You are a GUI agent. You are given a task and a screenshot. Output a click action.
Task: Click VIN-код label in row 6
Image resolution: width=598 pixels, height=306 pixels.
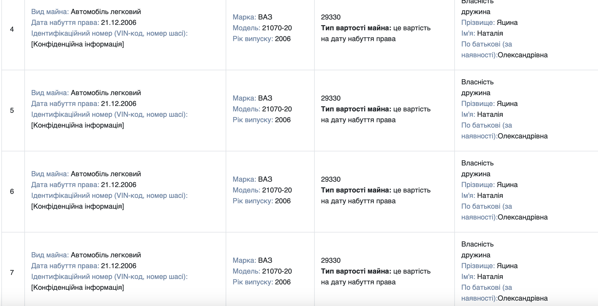tap(109, 195)
